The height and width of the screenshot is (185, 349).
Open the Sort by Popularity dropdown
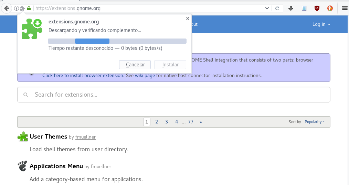coord(315,122)
